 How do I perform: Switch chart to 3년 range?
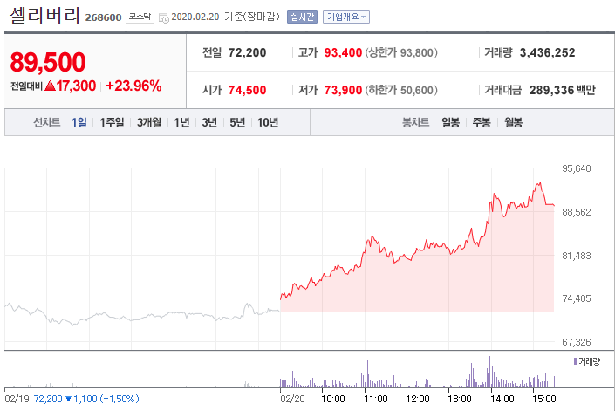coord(209,122)
